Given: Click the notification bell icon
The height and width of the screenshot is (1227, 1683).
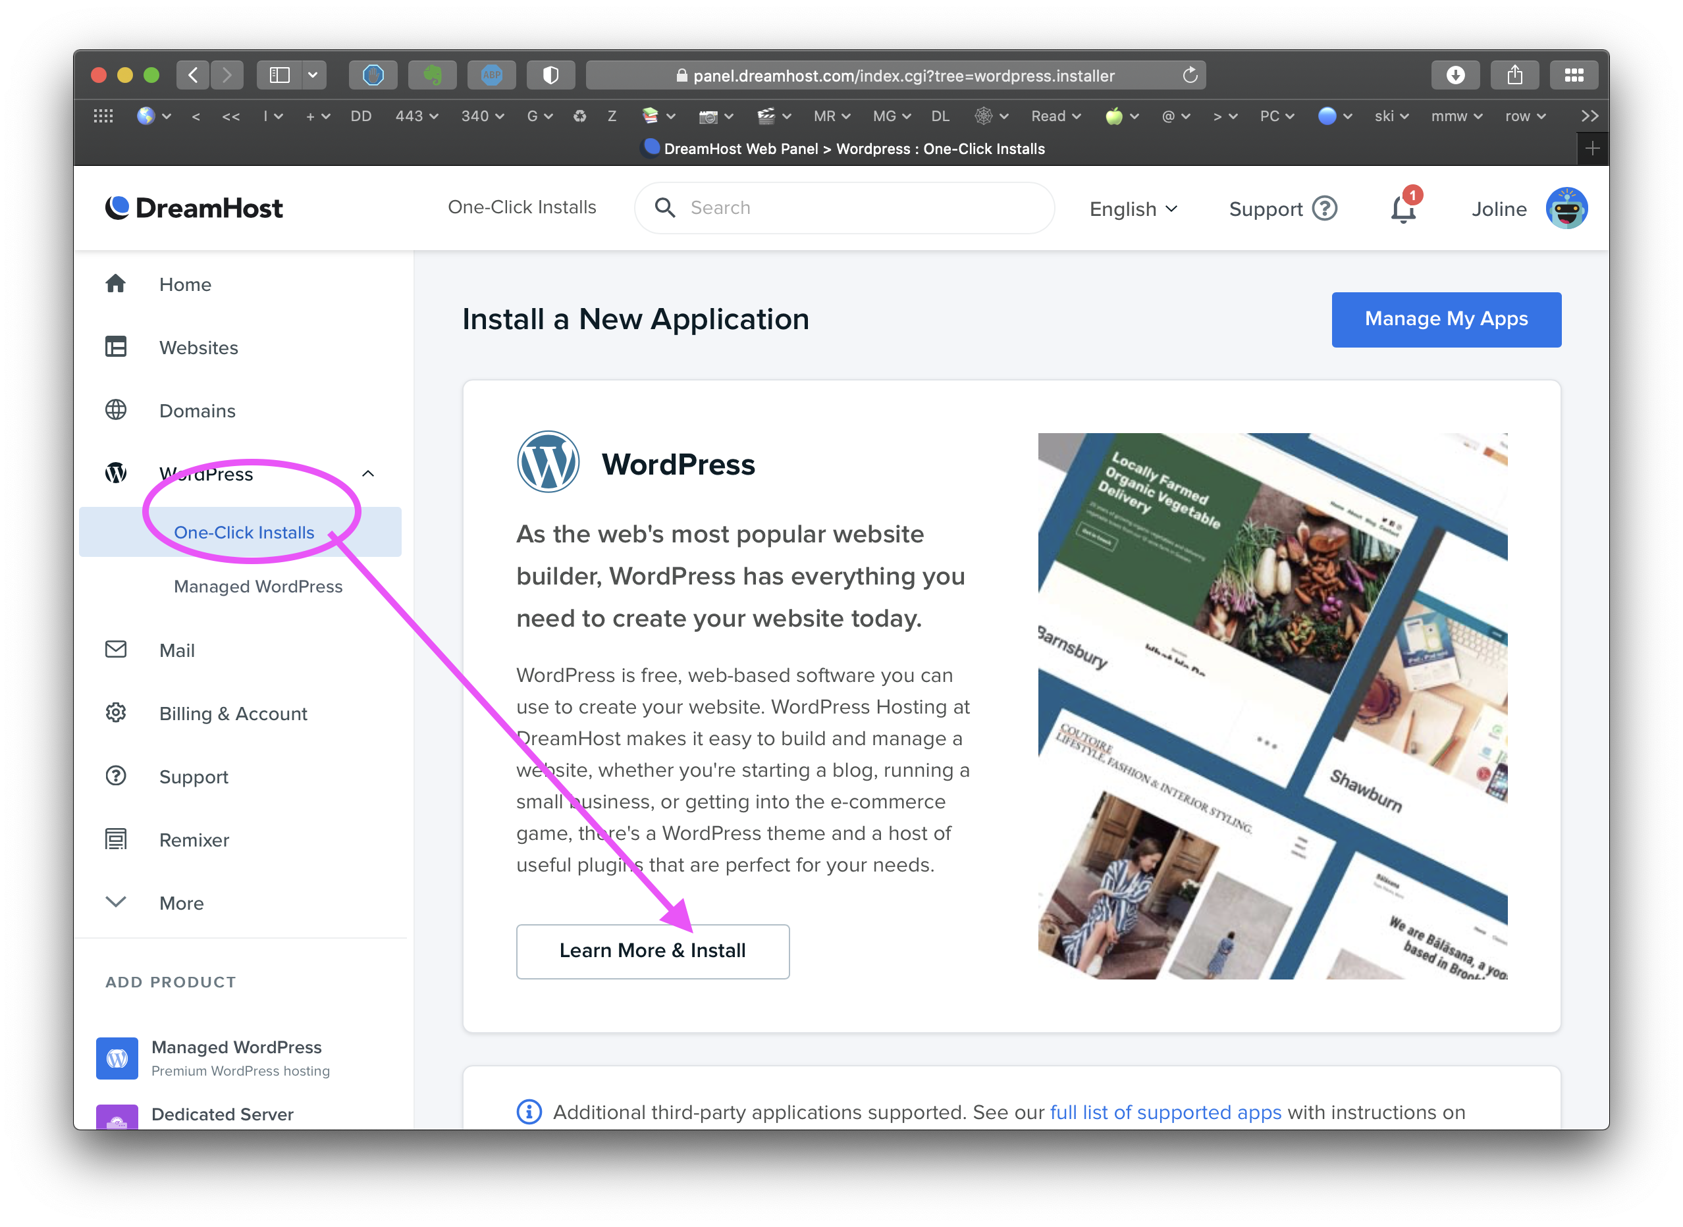Looking at the screenshot, I should [1403, 209].
